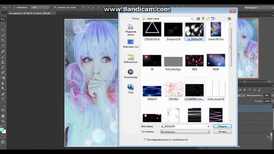Open the Фотография workspace dropdown

tap(259, 8)
